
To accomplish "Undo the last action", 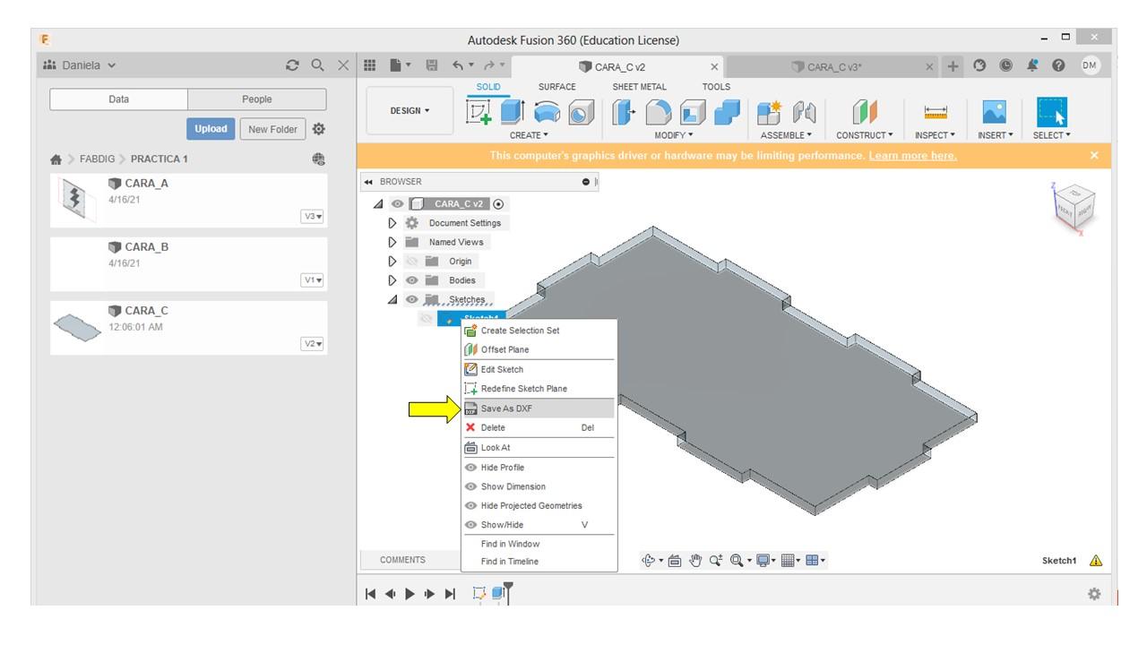I will click(x=459, y=65).
